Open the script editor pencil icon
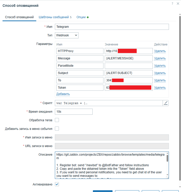This screenshot has height=192, width=181. (165, 103)
